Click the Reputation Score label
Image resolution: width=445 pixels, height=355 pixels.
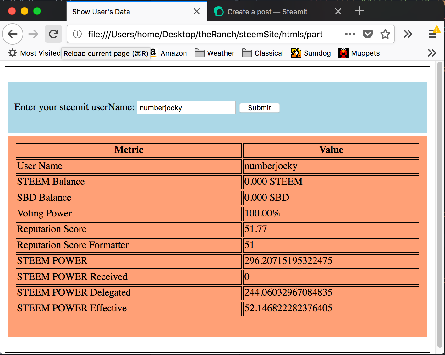tap(52, 229)
